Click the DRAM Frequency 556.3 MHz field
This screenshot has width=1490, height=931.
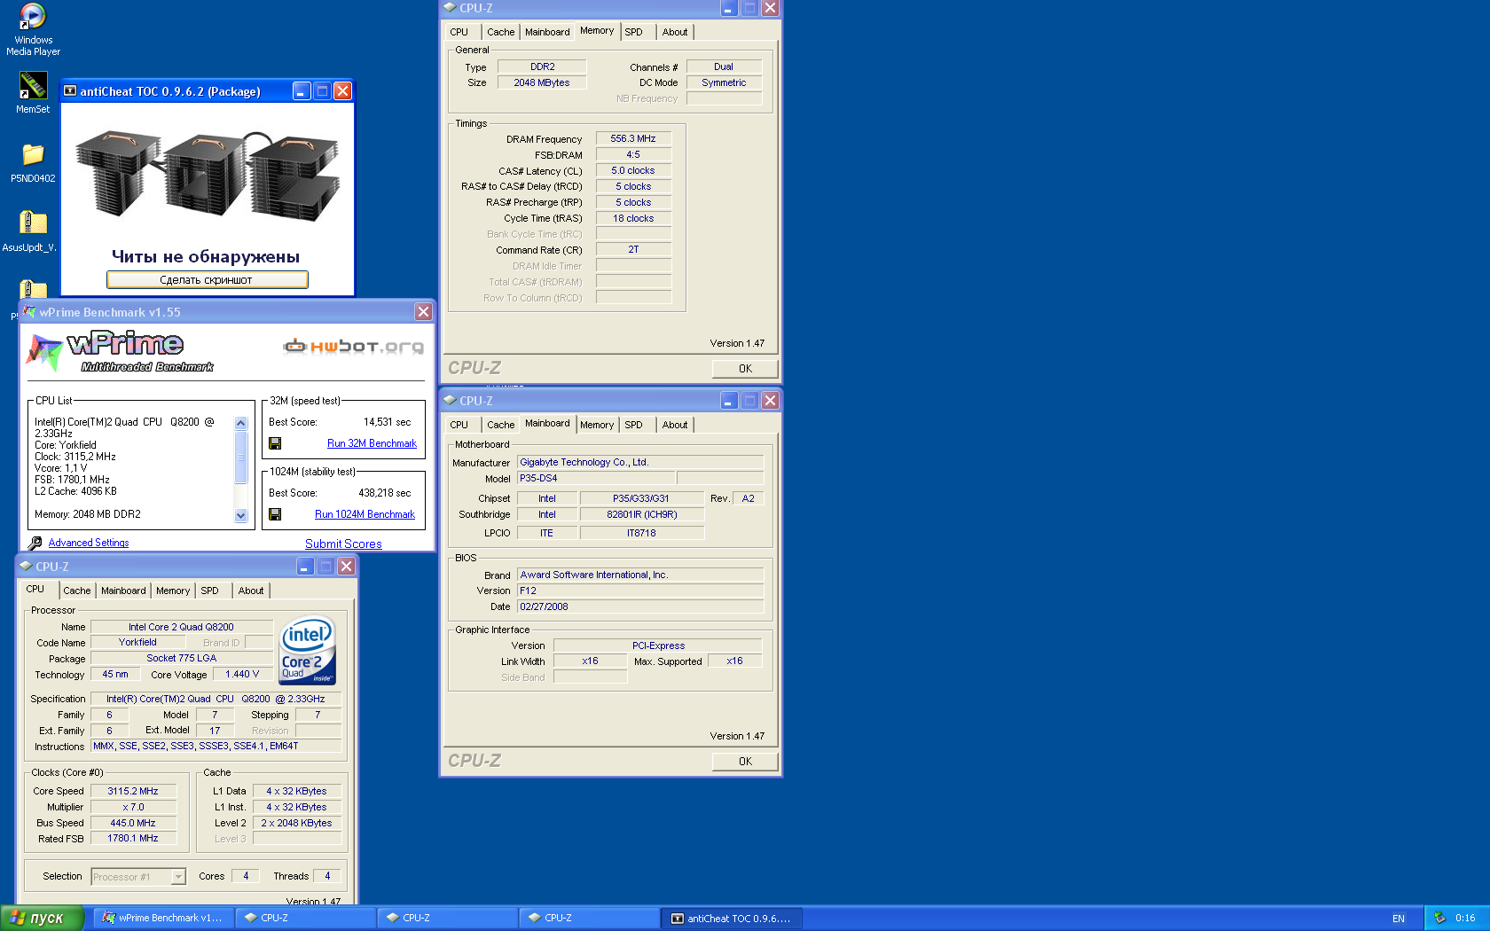(633, 138)
